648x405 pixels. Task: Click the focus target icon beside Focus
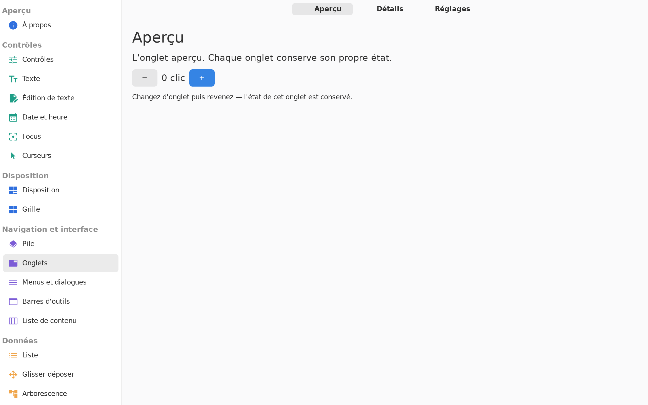pyautogui.click(x=13, y=137)
